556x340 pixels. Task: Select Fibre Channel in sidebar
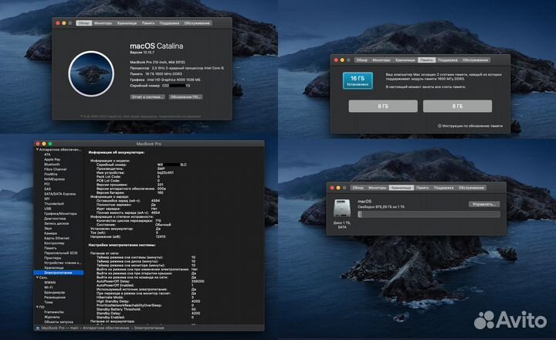tap(56, 170)
